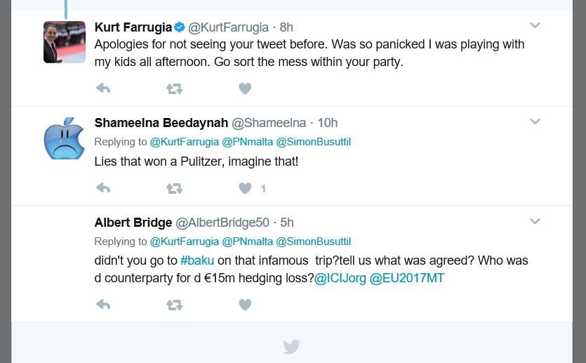This screenshot has width=586, height=363.
Task: Retweet Kurt Farrugia's apology tweet
Action: click(175, 88)
